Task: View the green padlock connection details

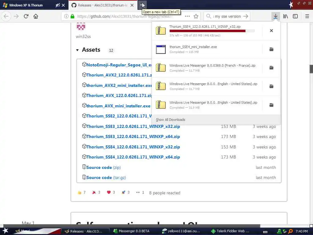Action: click(72, 16)
